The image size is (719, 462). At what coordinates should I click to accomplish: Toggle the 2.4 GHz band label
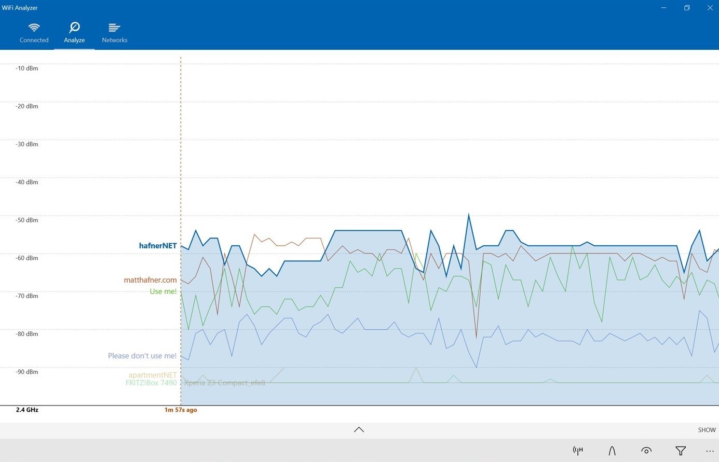tap(27, 410)
